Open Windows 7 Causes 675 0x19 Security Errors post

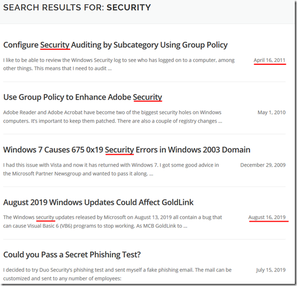pyautogui.click(x=127, y=150)
